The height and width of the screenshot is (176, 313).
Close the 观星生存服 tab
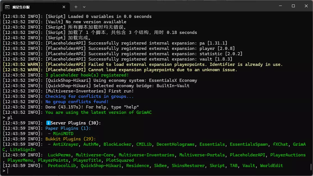64,7
